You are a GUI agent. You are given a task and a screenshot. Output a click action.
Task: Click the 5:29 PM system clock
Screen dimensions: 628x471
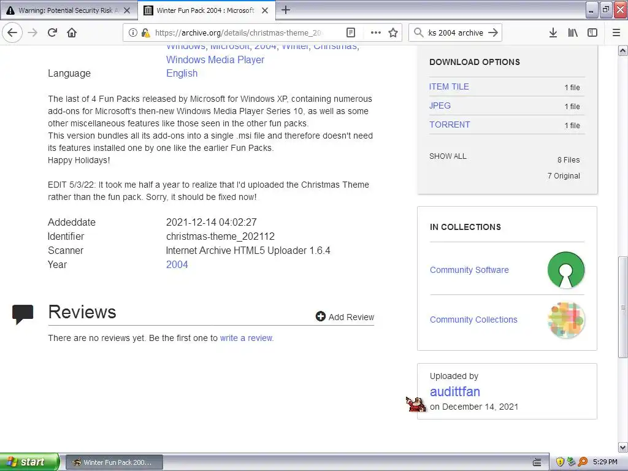click(x=605, y=462)
